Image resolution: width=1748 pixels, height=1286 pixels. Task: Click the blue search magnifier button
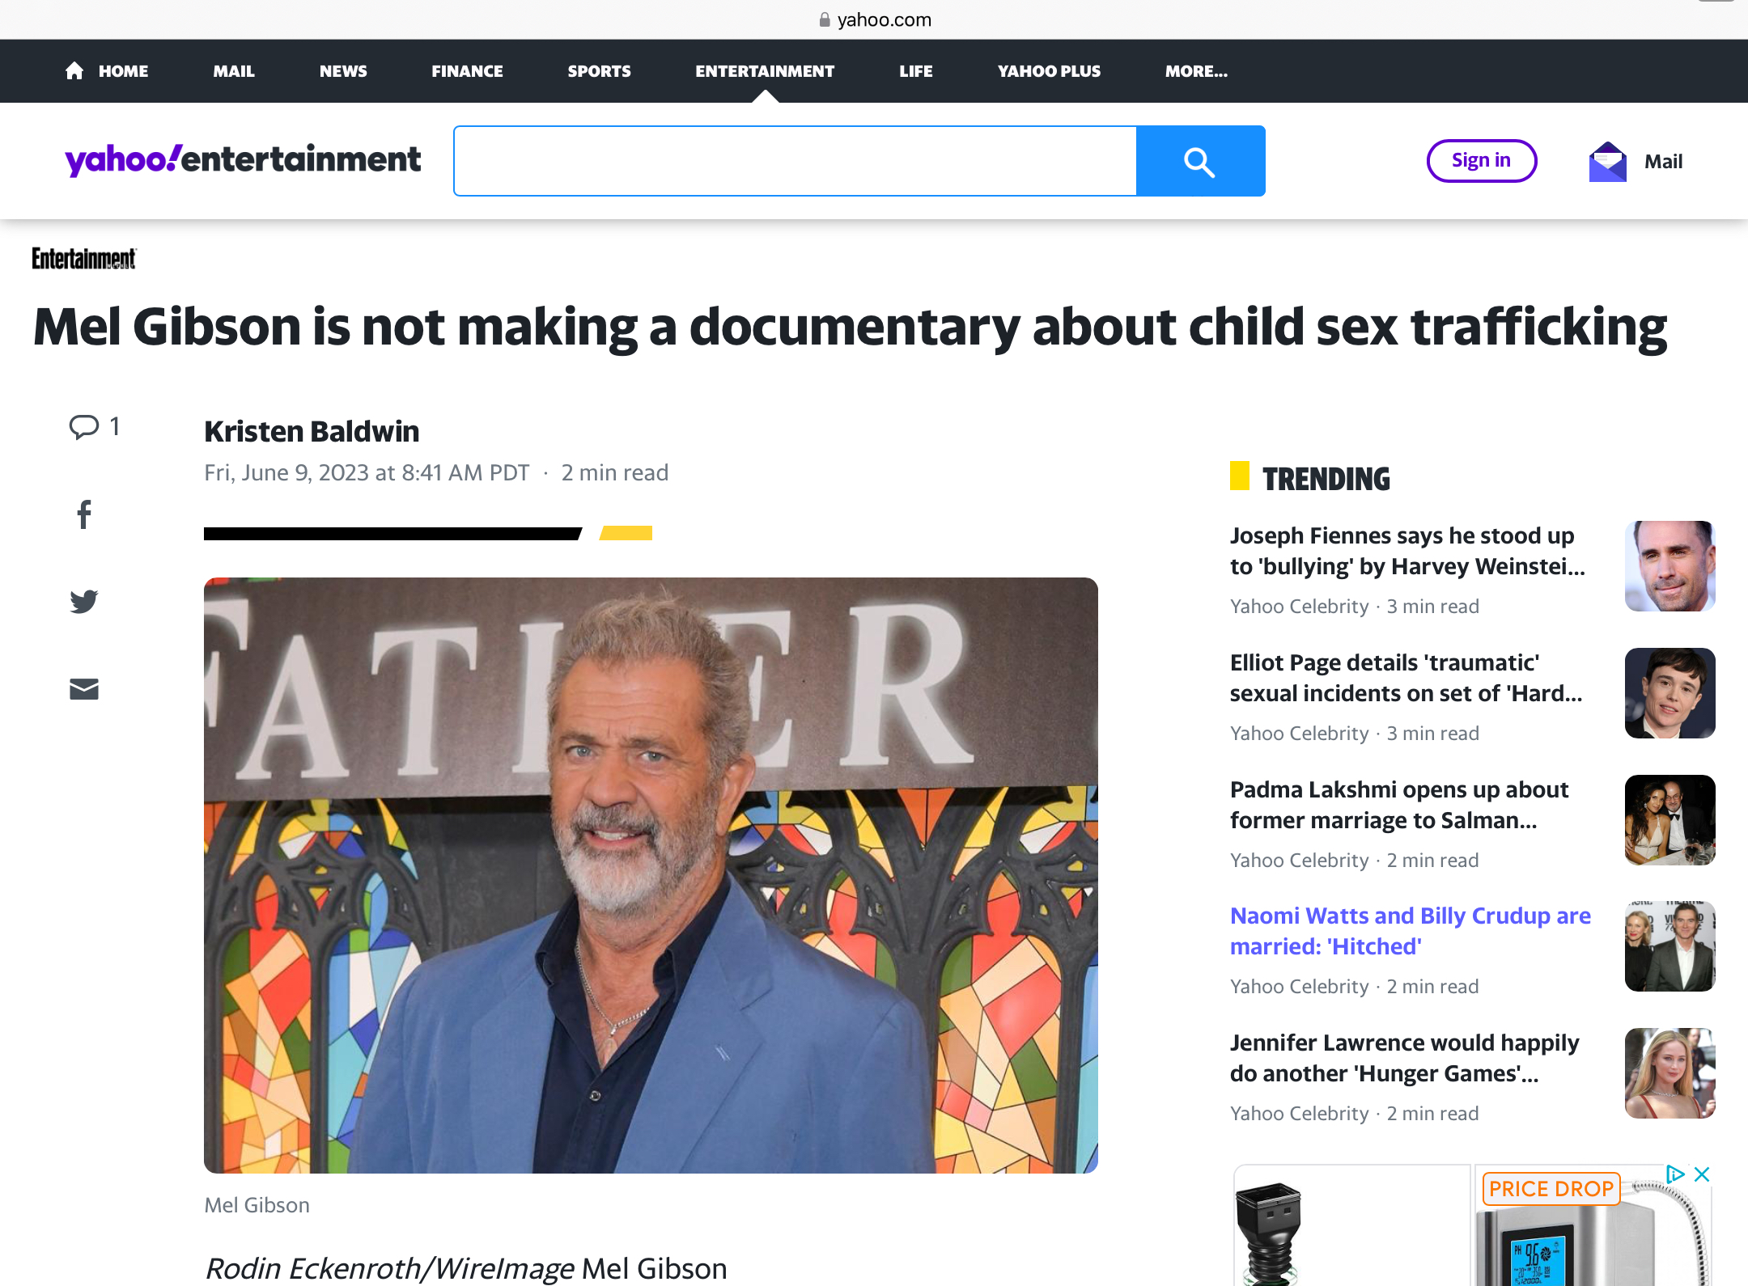[1200, 161]
